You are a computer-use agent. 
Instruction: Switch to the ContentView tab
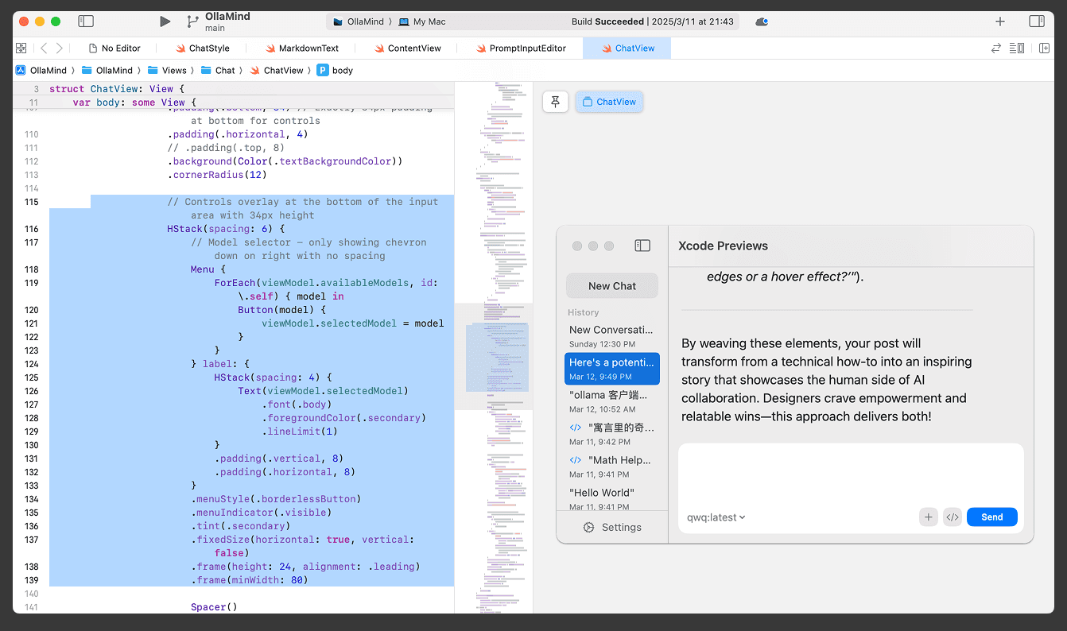point(408,48)
